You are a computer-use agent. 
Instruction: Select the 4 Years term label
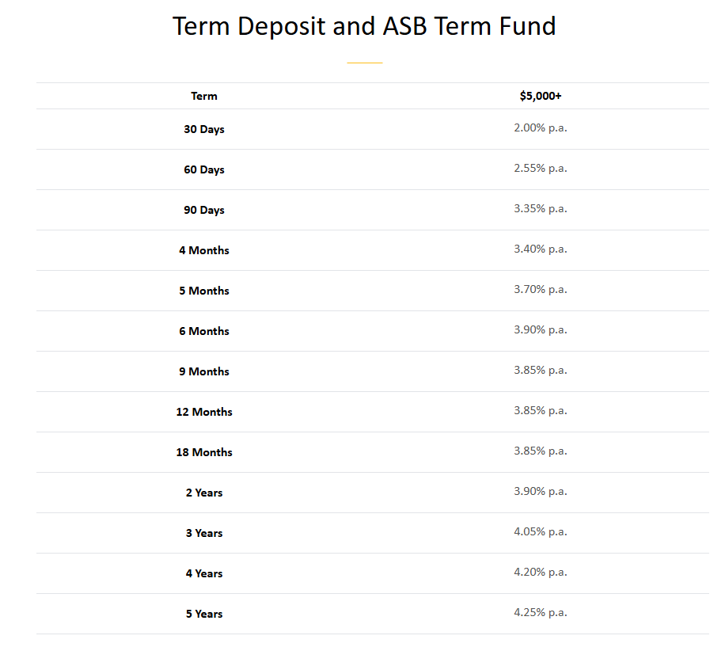tap(204, 573)
